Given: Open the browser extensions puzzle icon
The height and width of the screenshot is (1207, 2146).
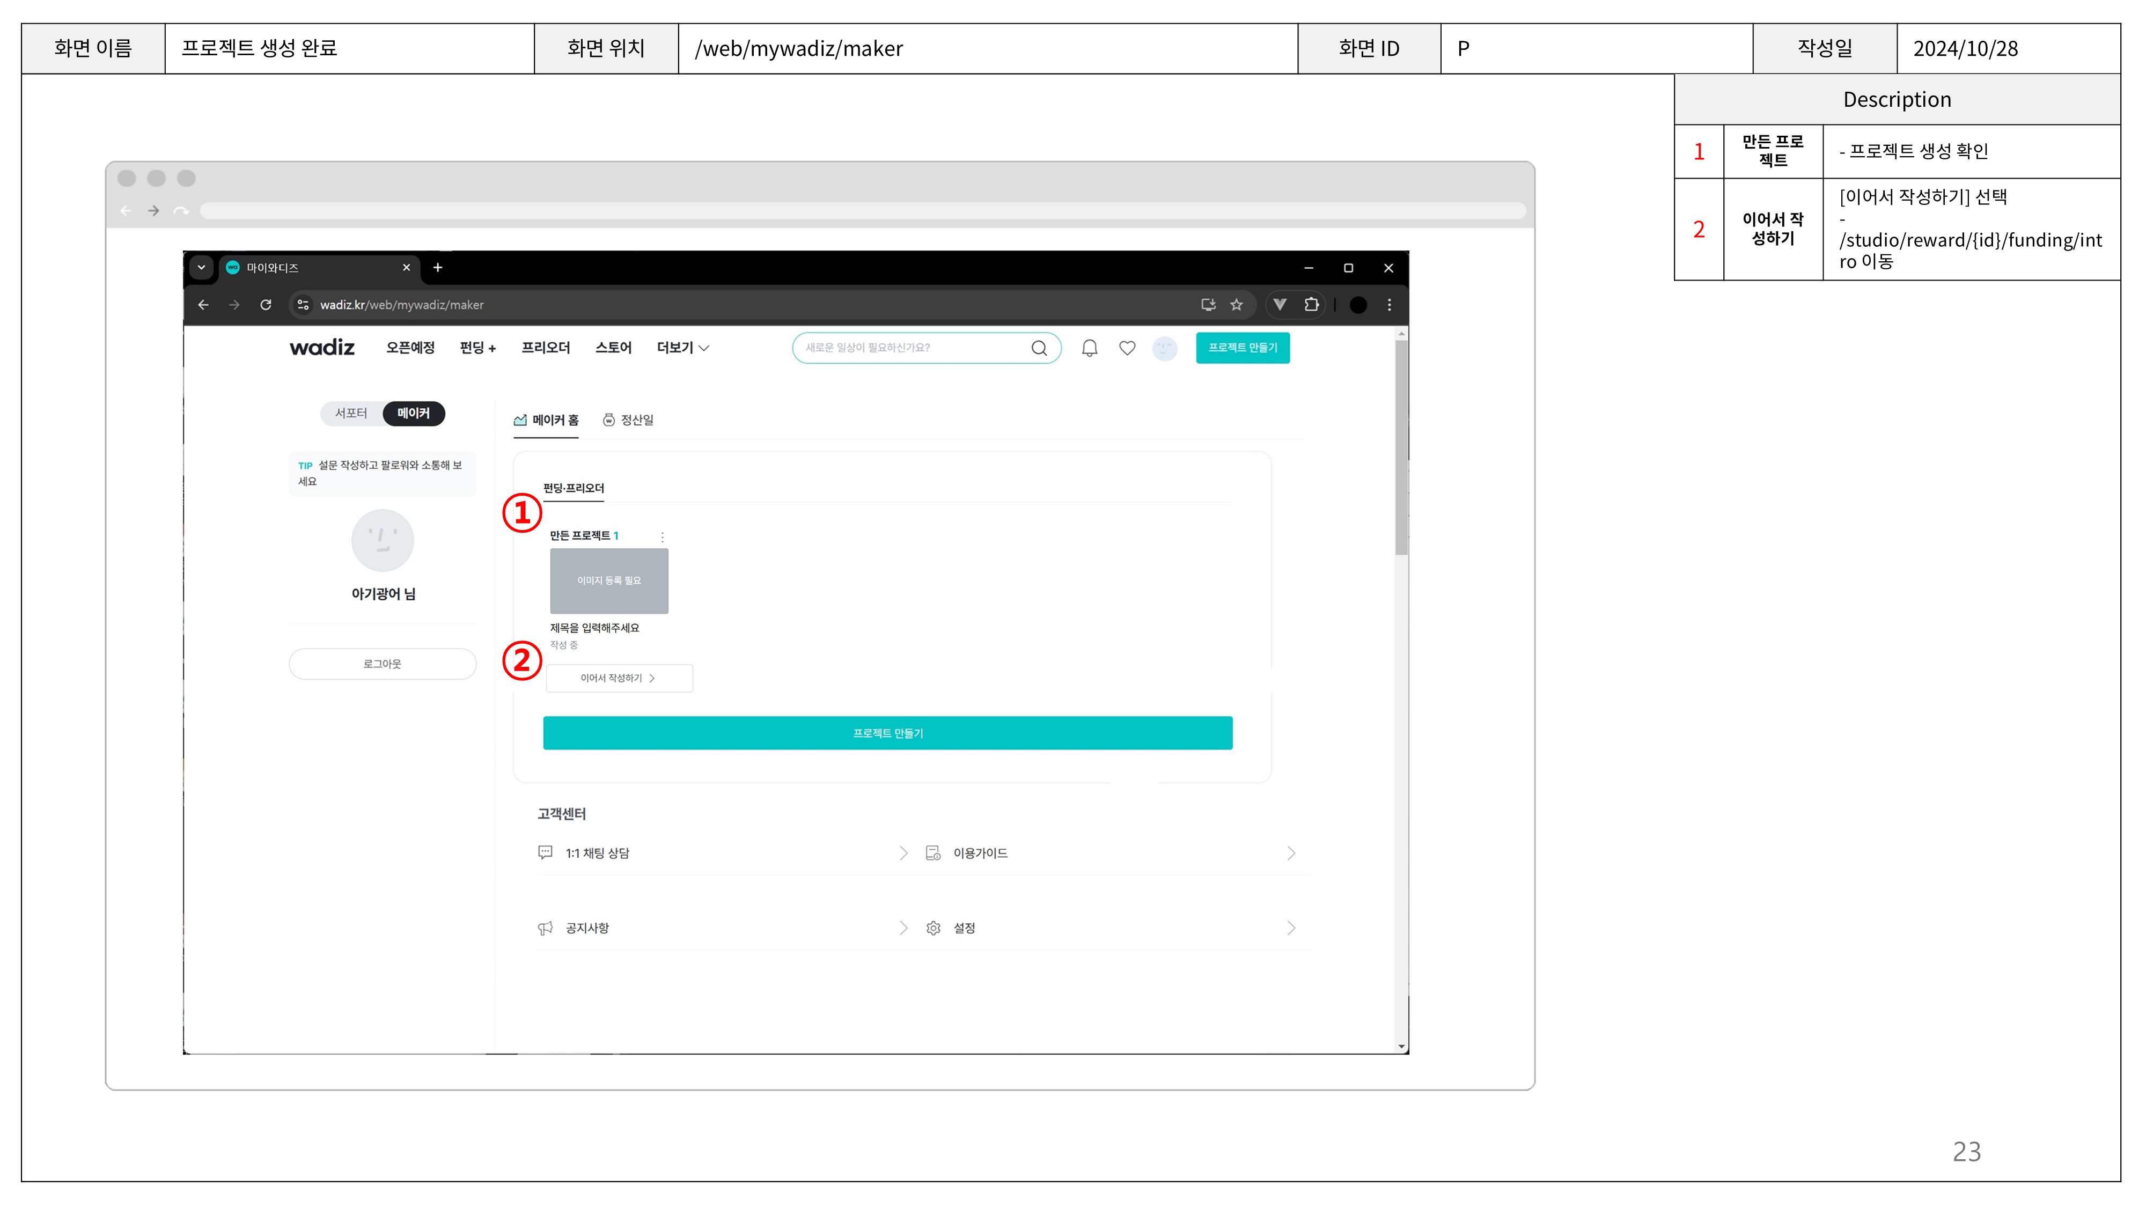Looking at the screenshot, I should 1311,305.
